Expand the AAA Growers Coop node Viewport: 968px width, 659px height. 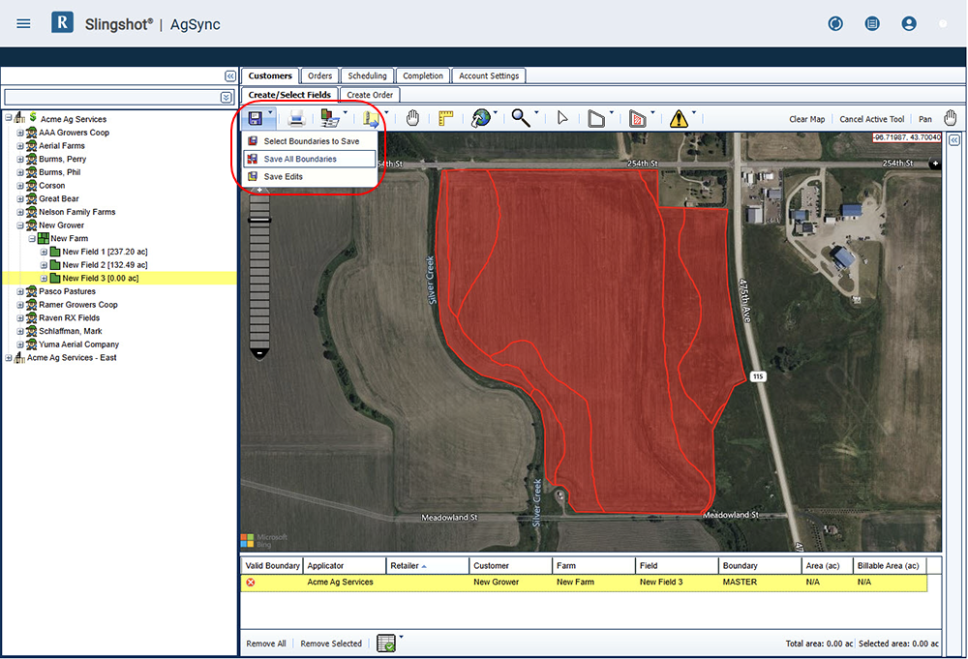19,133
